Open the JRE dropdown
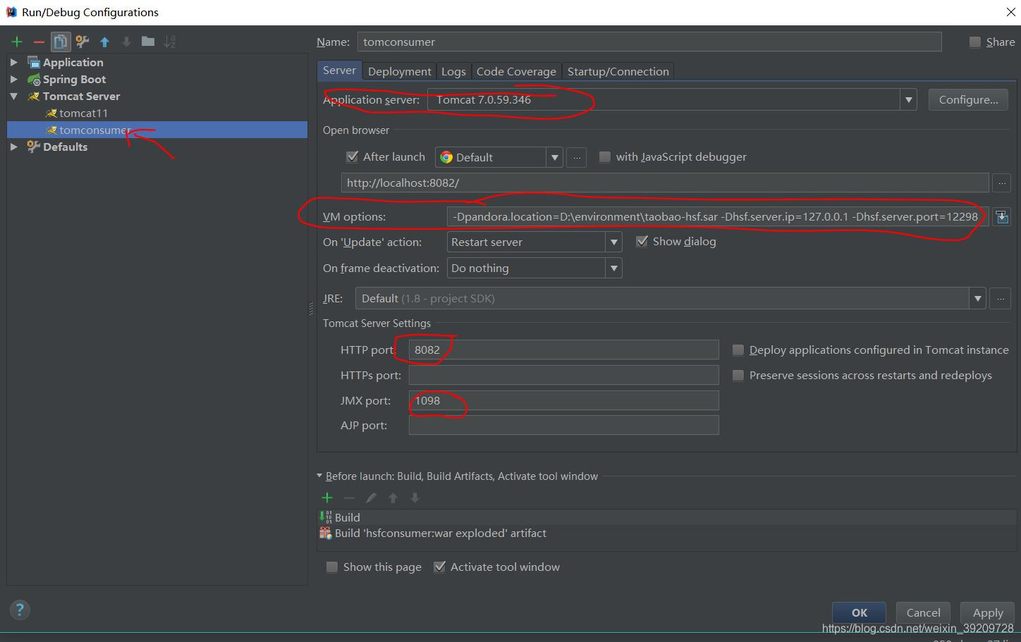Image resolution: width=1021 pixels, height=642 pixels. [977, 299]
